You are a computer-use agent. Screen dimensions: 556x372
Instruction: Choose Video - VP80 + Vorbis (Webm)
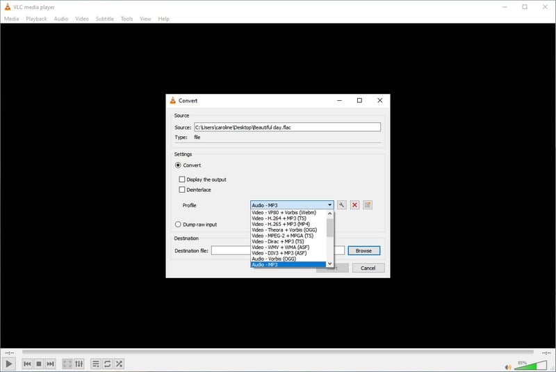tap(284, 213)
